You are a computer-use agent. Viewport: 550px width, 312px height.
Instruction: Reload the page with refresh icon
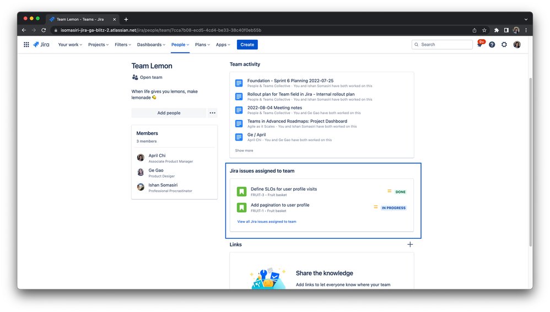coord(44,30)
